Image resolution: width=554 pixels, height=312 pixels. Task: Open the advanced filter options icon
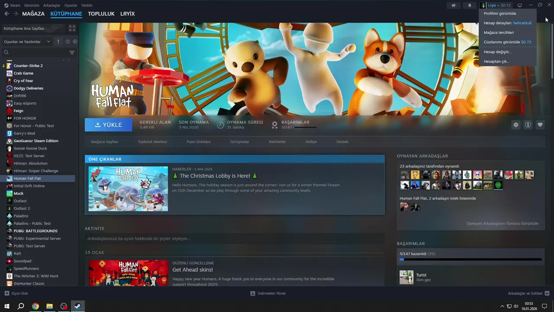pyautogui.click(x=72, y=52)
